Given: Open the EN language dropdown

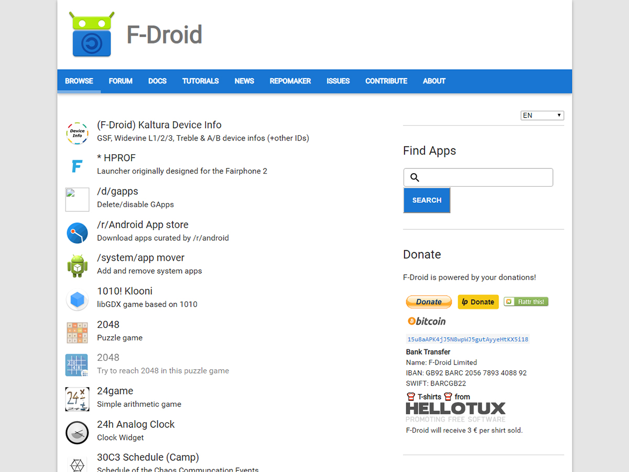Looking at the screenshot, I should click(542, 115).
